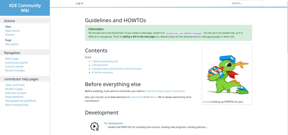This screenshot has width=288, height=135.
Task: Click the Navigation sidebar heading
Action: [x=12, y=53]
